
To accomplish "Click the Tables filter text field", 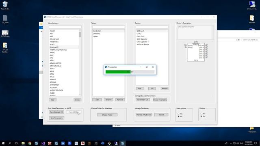I will [108, 27].
